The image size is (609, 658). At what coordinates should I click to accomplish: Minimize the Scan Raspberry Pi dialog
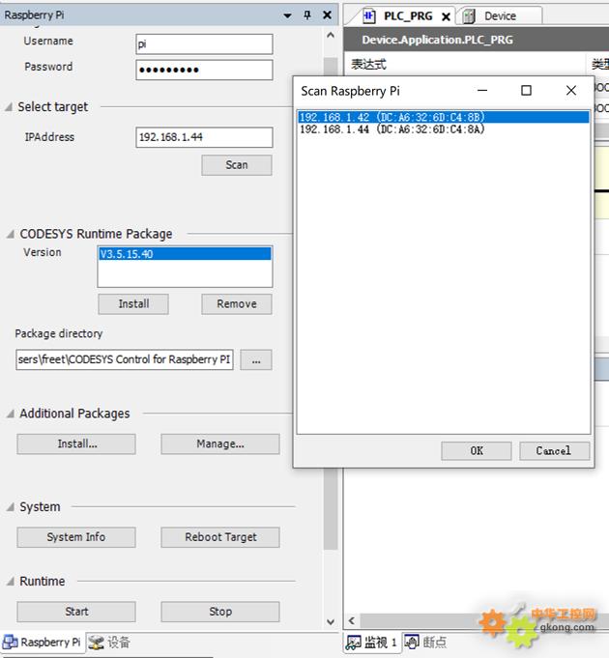[x=482, y=91]
